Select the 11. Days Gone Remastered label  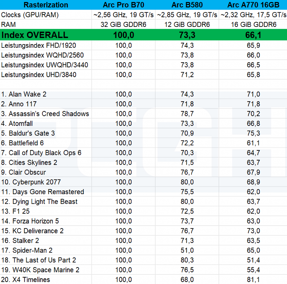pos(42,192)
